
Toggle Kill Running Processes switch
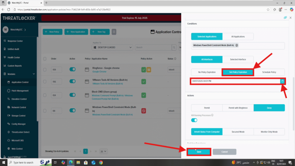(x=194, y=120)
